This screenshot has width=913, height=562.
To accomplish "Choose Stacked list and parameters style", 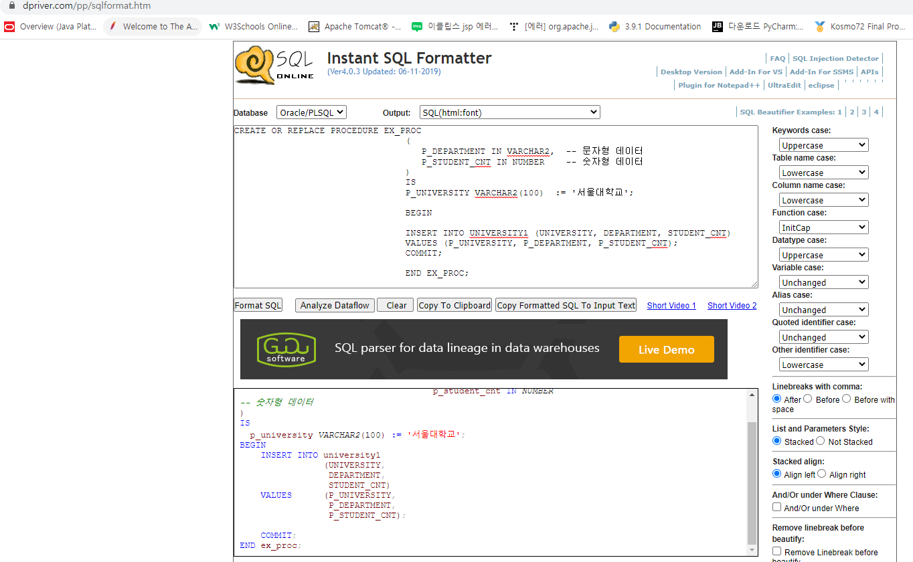I will tap(776, 441).
